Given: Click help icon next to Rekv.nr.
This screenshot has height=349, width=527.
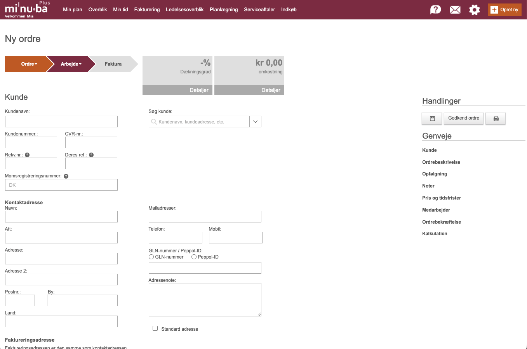Looking at the screenshot, I should 27,155.
